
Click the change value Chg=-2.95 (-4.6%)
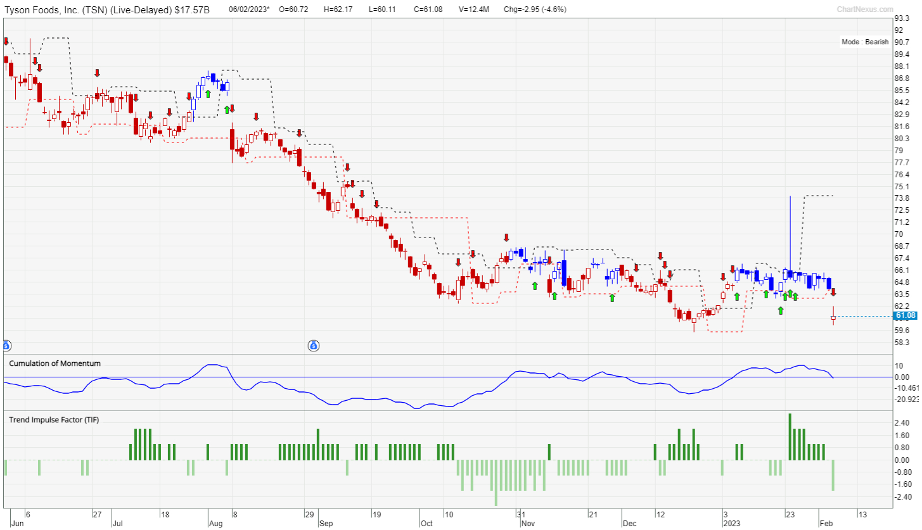click(x=535, y=9)
